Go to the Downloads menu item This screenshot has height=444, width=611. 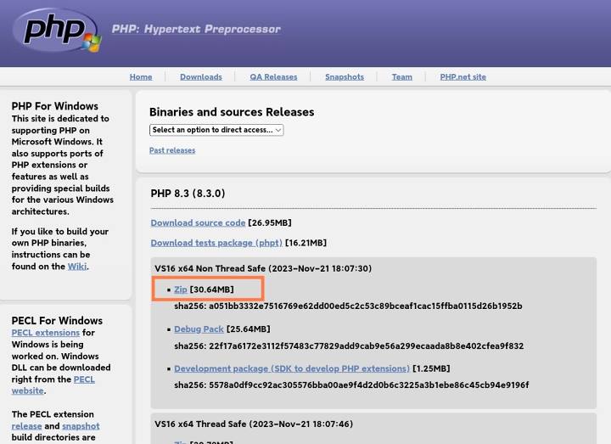tap(201, 76)
